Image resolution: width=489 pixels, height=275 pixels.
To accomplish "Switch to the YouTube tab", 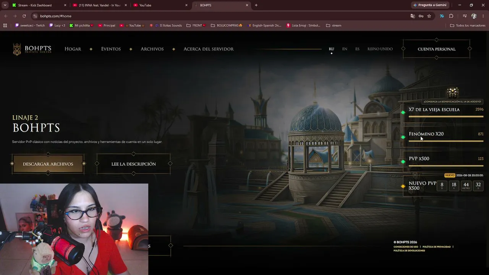I will pyautogui.click(x=160, y=5).
